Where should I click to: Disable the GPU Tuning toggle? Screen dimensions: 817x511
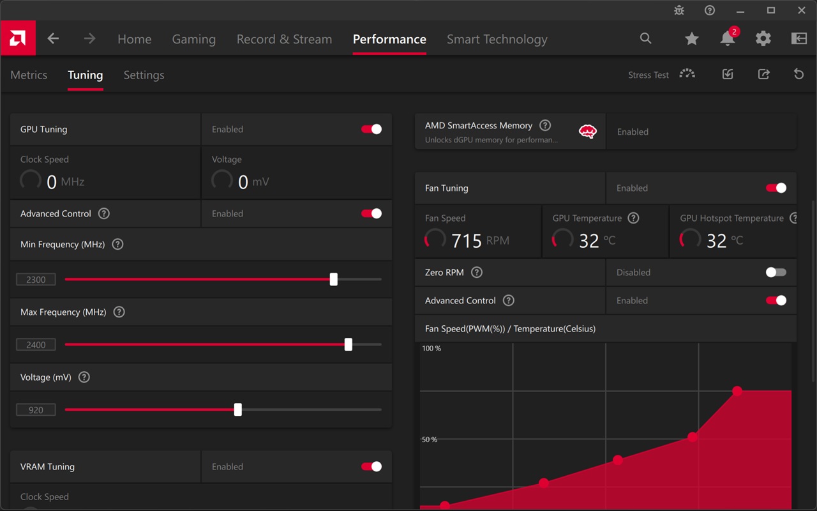click(x=371, y=129)
